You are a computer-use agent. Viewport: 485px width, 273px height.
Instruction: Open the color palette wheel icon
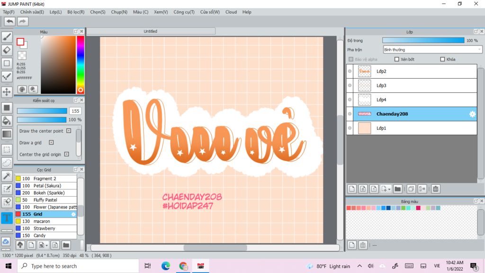[22, 90]
